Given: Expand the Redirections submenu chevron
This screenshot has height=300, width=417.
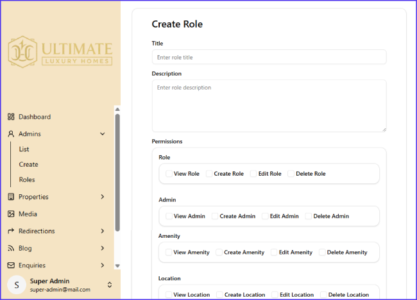Looking at the screenshot, I should tap(103, 231).
